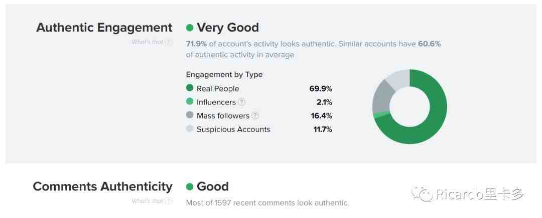Select the Suspicious Accounts label
542x218 pixels.
click(233, 130)
